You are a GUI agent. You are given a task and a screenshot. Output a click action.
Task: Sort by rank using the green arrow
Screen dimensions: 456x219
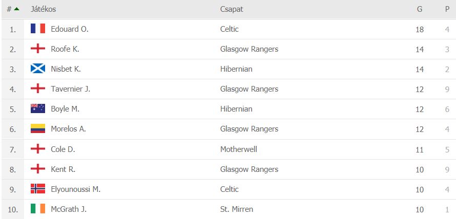(x=17, y=9)
